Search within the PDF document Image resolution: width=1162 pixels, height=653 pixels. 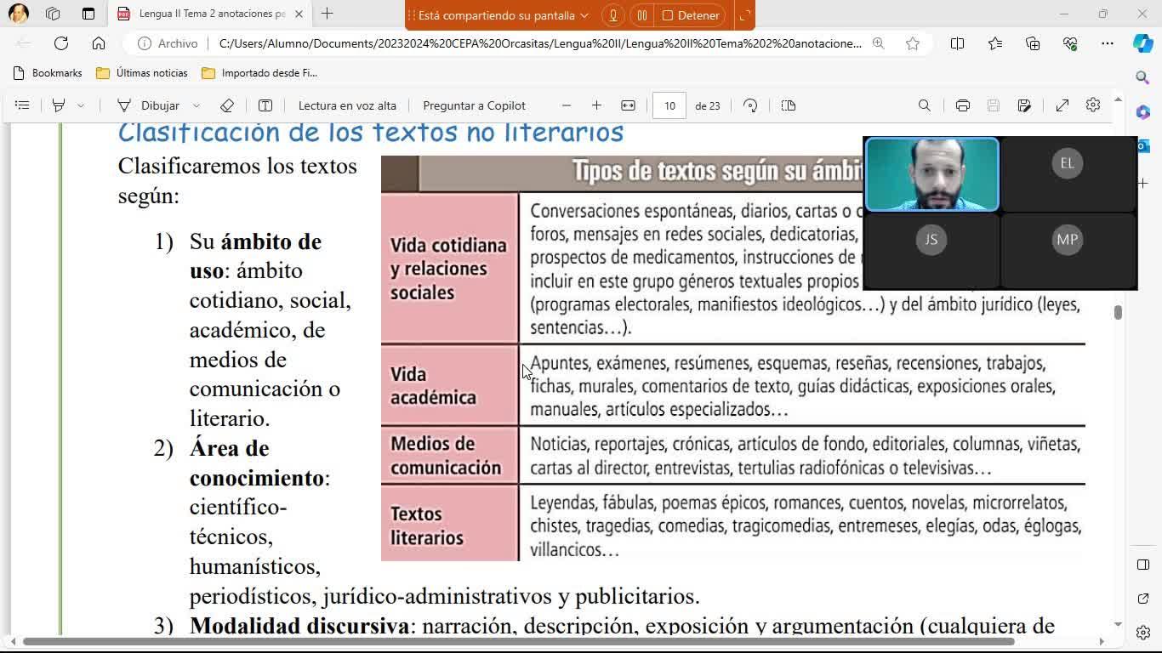(x=925, y=105)
